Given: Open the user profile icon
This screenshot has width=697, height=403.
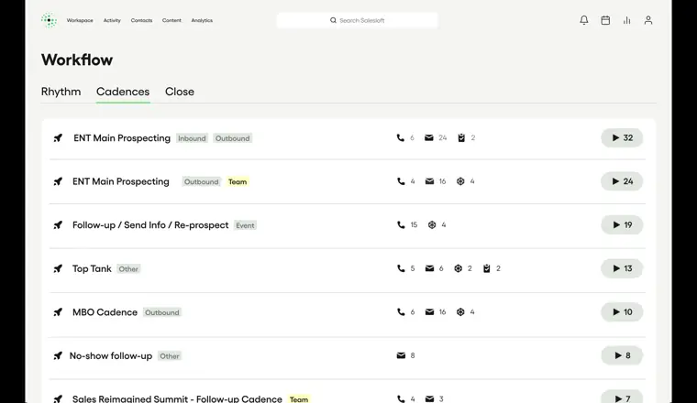Looking at the screenshot, I should click(x=648, y=20).
